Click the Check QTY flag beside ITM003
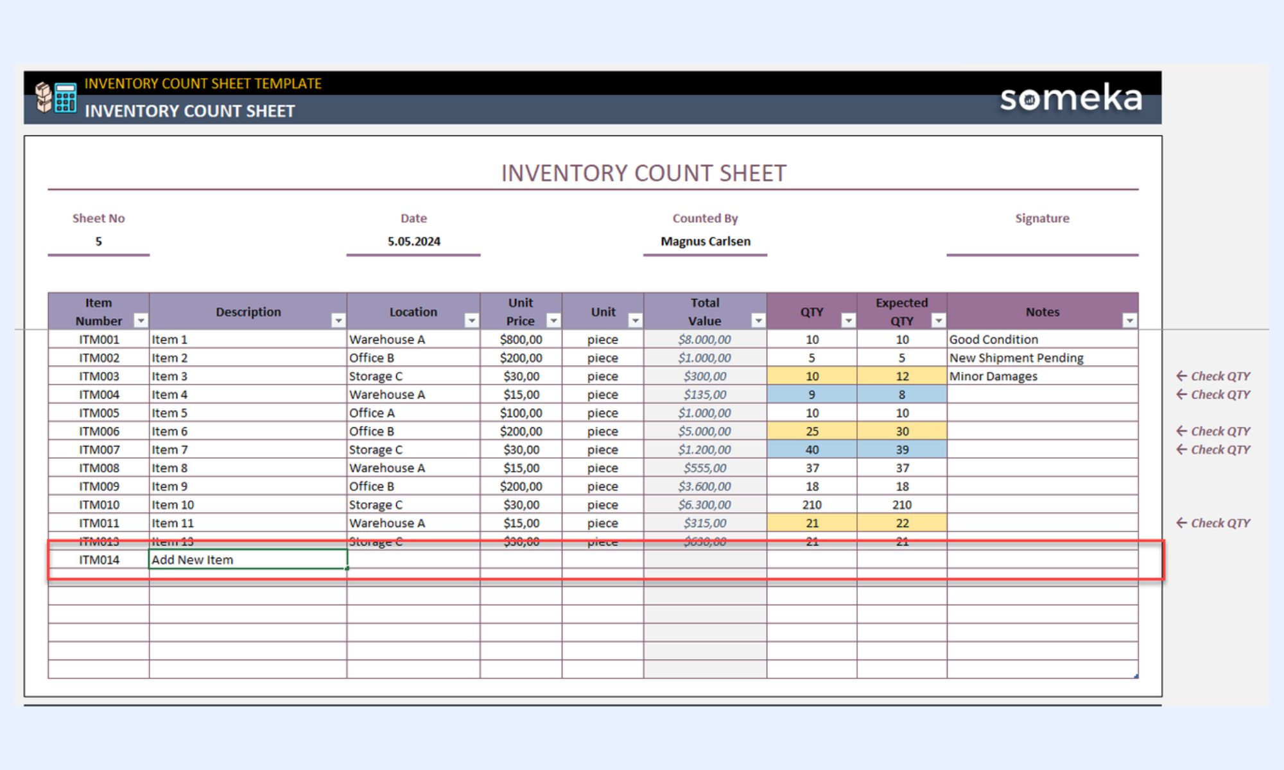Screen dimensions: 1284x770 [1213, 376]
